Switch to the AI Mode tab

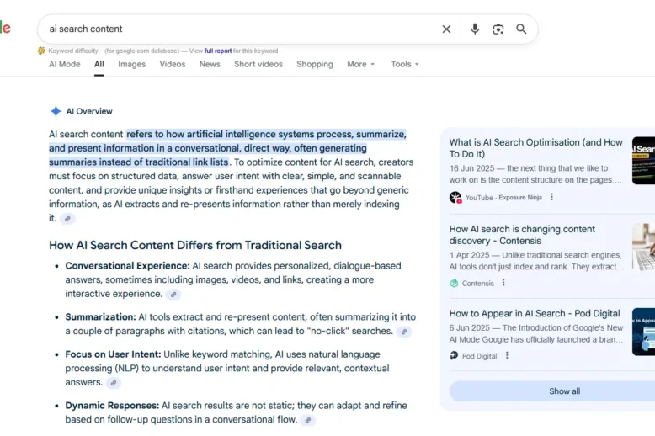point(64,64)
